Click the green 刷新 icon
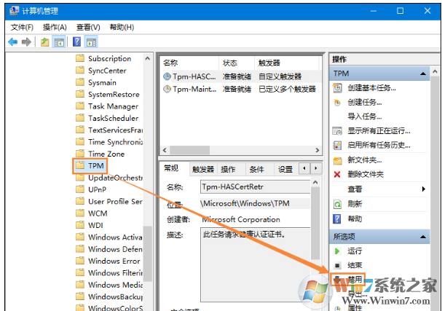This screenshot has width=442, height=311. (x=337, y=204)
